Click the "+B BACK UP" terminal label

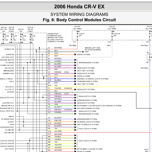coord(9,49)
